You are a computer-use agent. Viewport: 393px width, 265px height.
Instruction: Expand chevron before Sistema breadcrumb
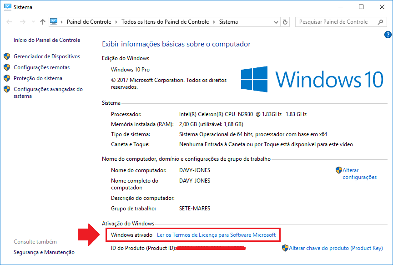(x=214, y=22)
